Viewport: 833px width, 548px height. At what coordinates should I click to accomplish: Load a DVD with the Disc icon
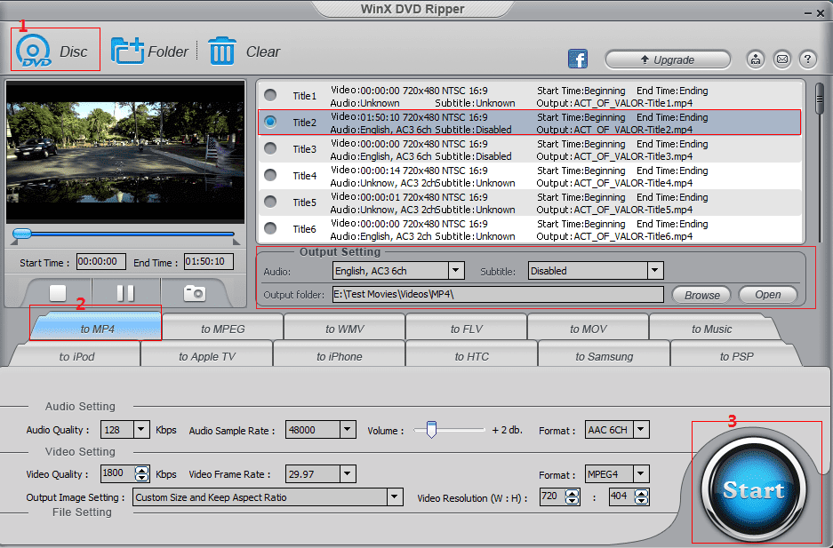[34, 51]
